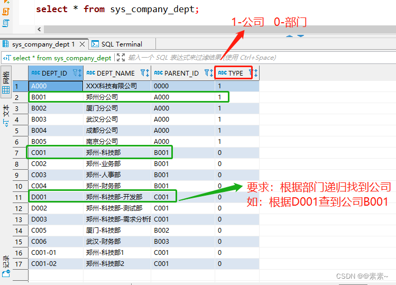Select cell 武汉-财务部

pyautogui.click(x=117, y=242)
